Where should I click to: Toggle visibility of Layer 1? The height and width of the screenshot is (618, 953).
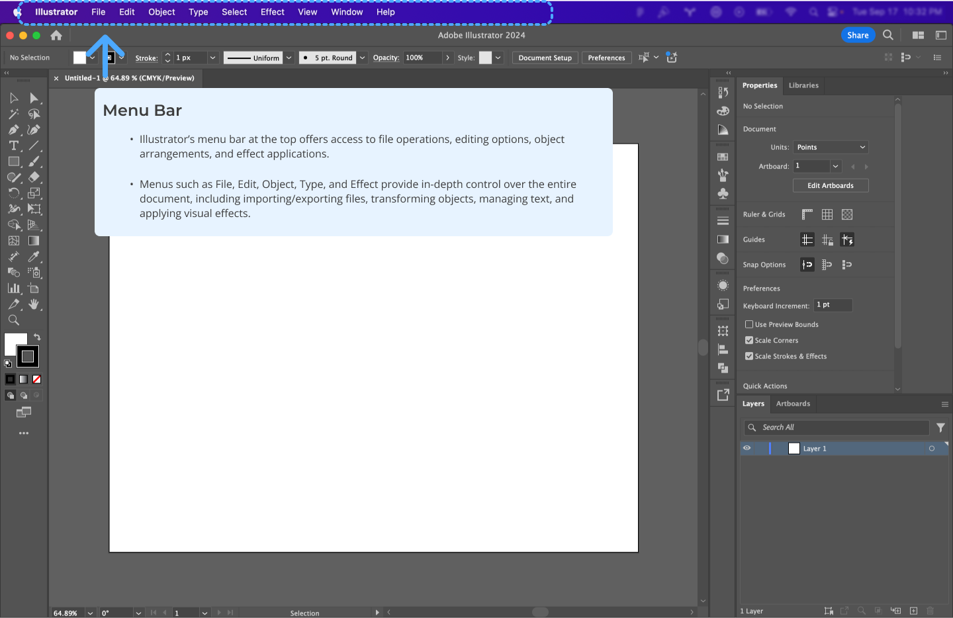[747, 448]
